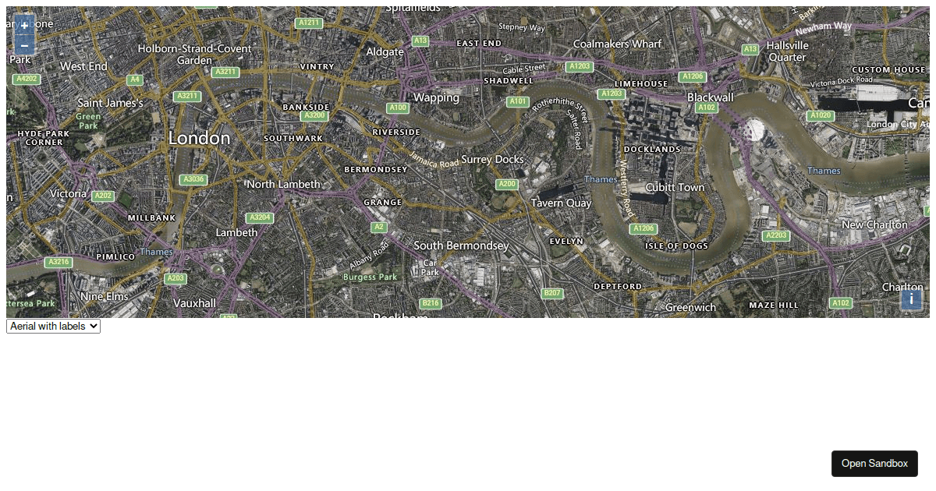Select the Greenwich map label
The image size is (936, 491).
[x=690, y=307]
